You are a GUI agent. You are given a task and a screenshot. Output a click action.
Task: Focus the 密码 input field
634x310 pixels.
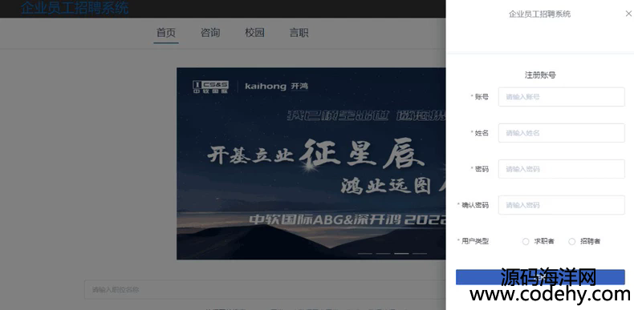click(x=561, y=169)
